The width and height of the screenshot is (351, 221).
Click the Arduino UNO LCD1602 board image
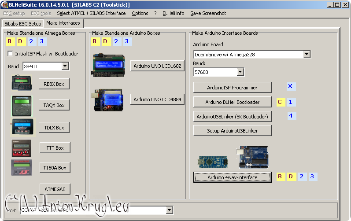[x=108, y=65]
